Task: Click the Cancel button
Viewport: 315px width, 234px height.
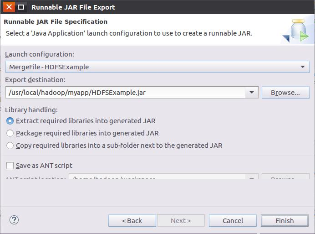Action: tap(233, 221)
